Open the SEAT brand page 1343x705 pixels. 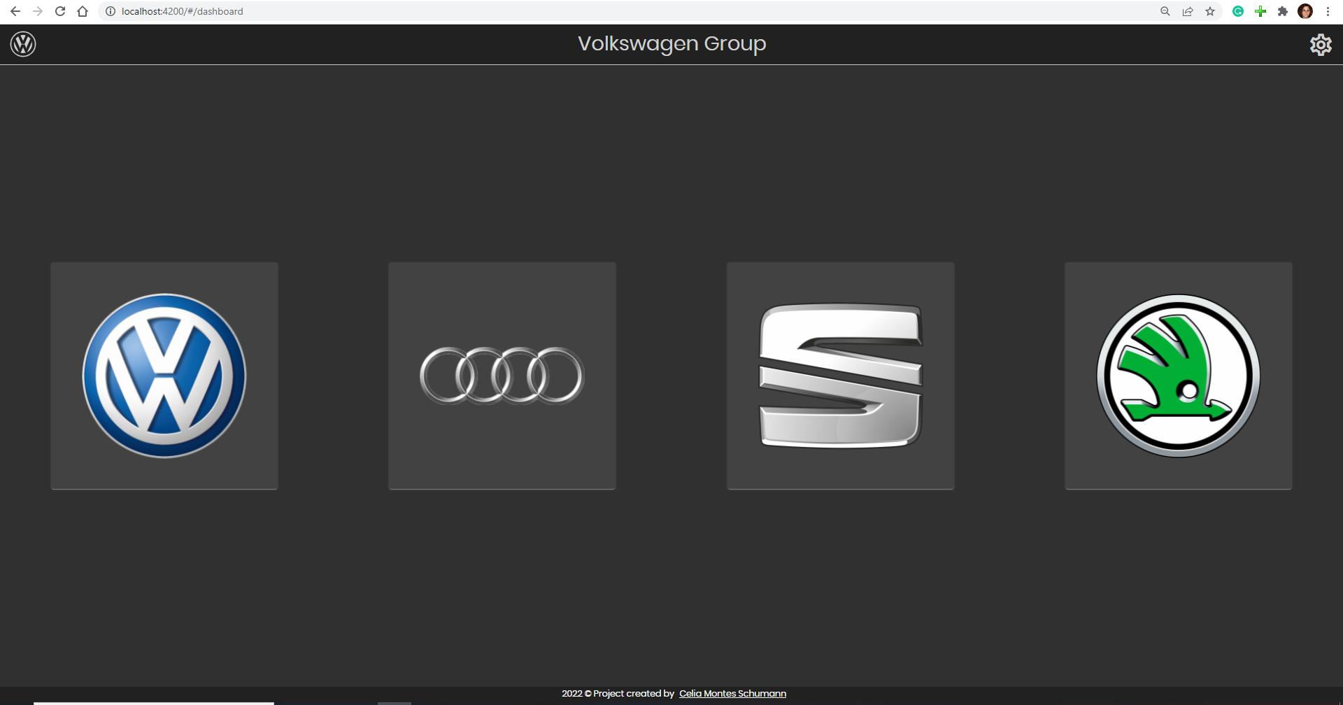coord(840,375)
